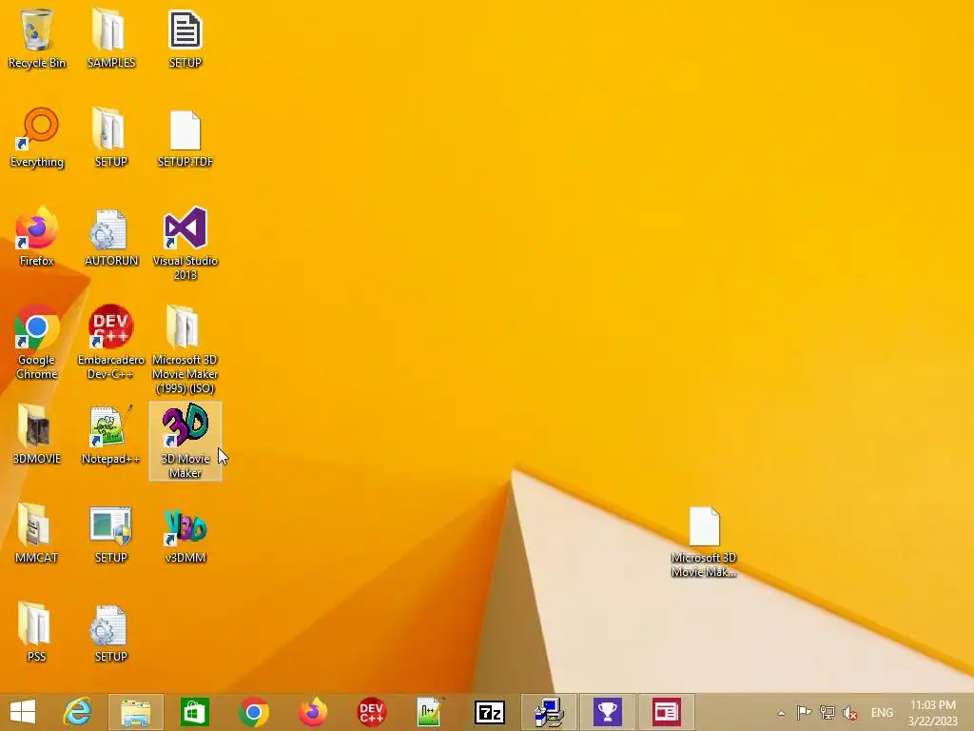Select the Visual Studio 2013 shortcut
The image size is (974, 731).
pos(185,243)
